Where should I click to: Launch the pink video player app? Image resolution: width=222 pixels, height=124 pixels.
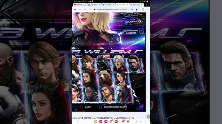coord(106,122)
